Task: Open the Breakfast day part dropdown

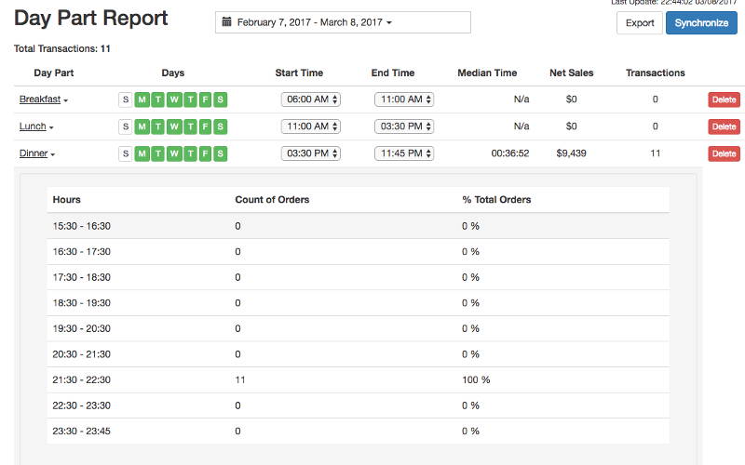Action: pos(44,100)
